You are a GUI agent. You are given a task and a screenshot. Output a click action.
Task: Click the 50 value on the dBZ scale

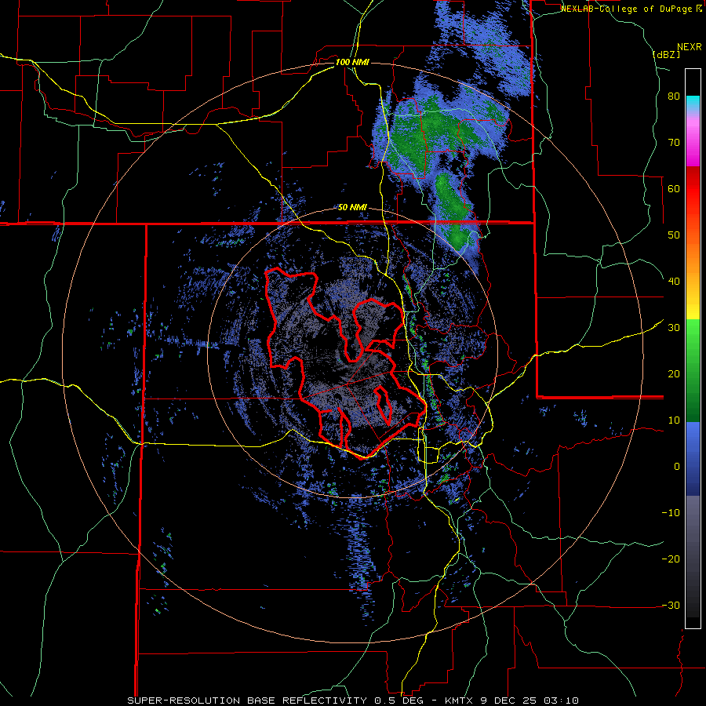click(674, 235)
